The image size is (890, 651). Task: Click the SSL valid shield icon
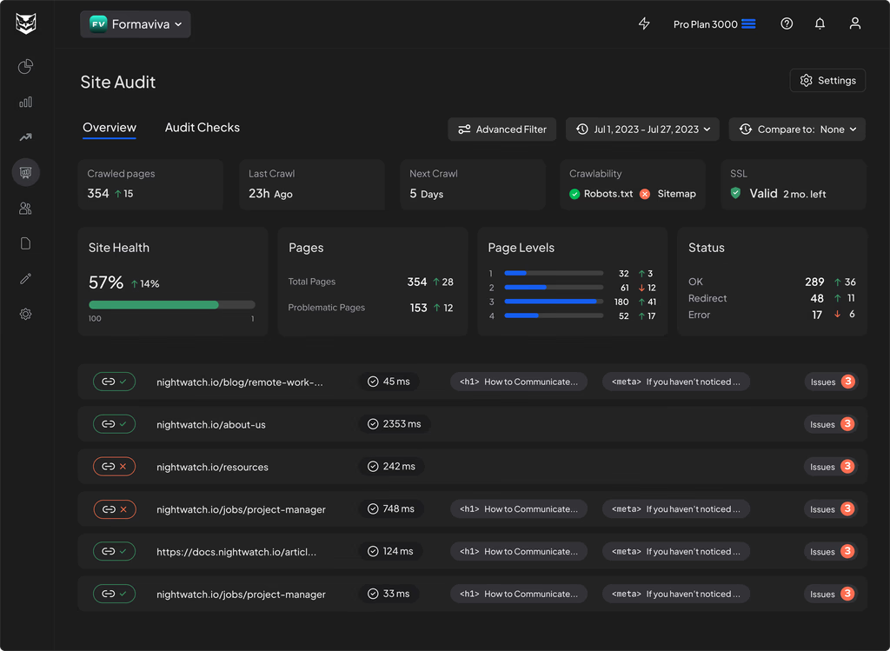(735, 193)
